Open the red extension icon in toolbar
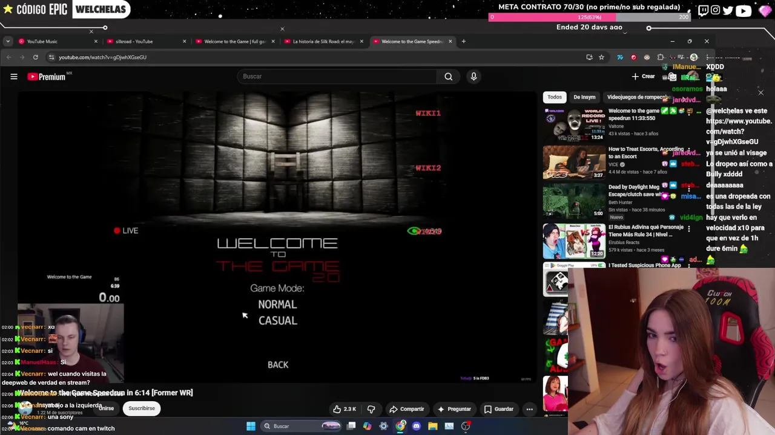Screen dimensions: 775x435 633,57
